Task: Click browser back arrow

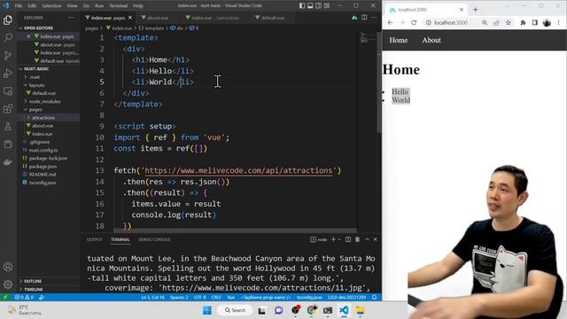Action: point(390,22)
